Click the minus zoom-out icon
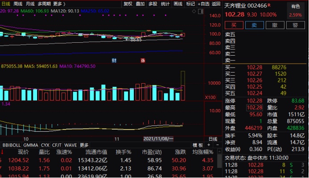309x178 pixels. coord(217,145)
